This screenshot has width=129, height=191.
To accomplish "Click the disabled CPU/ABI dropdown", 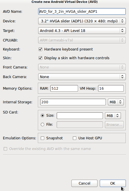I will pos(82,40).
